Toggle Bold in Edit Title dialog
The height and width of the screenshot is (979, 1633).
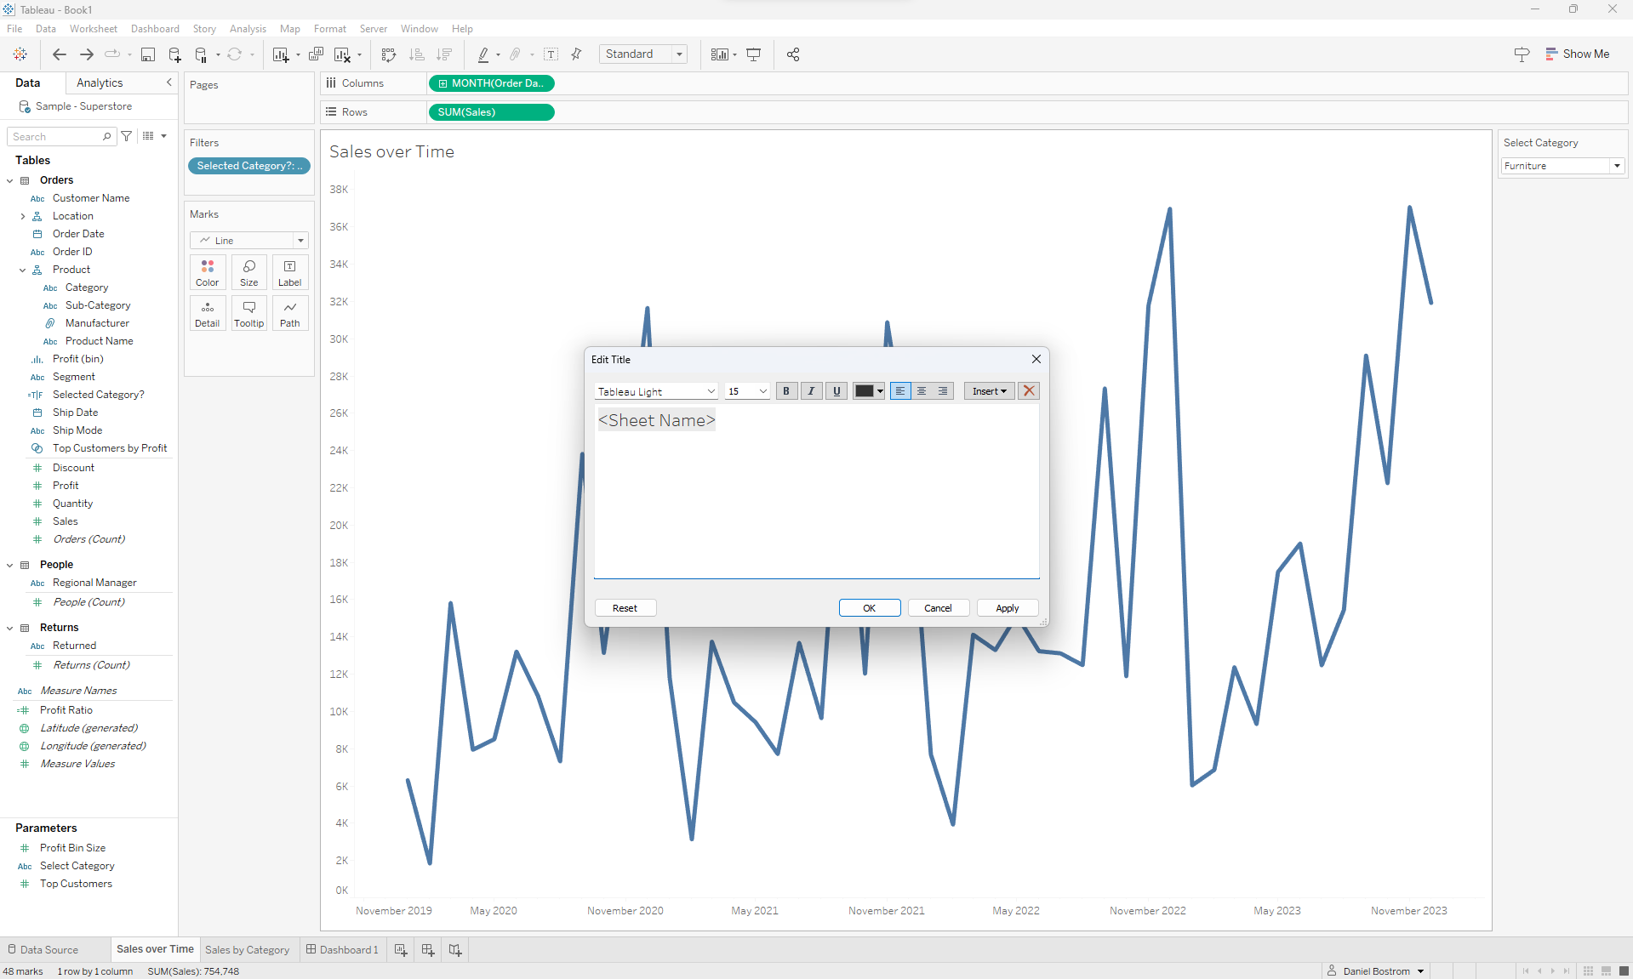(786, 391)
